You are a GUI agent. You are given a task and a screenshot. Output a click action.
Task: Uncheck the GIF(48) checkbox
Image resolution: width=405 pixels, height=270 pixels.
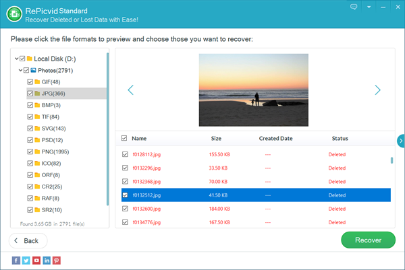(x=30, y=82)
